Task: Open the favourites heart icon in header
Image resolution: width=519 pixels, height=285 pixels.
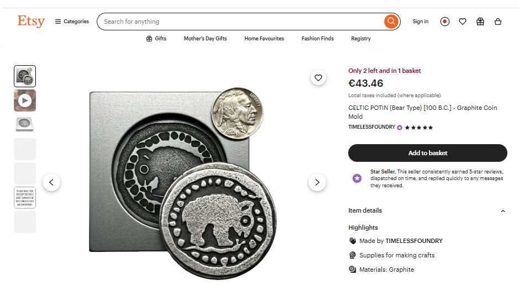Action: [463, 22]
